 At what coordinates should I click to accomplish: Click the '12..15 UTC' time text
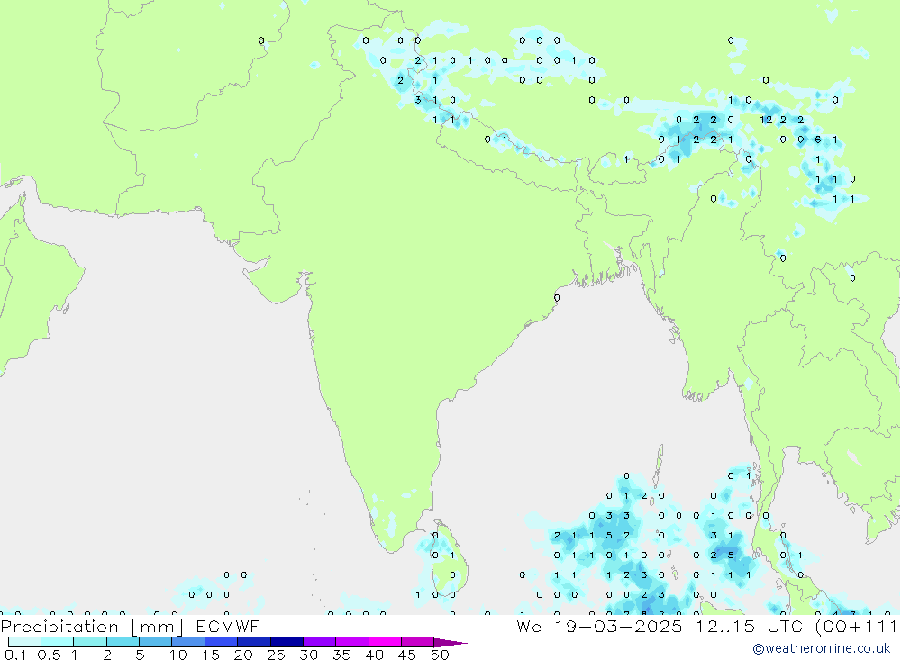tap(749, 626)
